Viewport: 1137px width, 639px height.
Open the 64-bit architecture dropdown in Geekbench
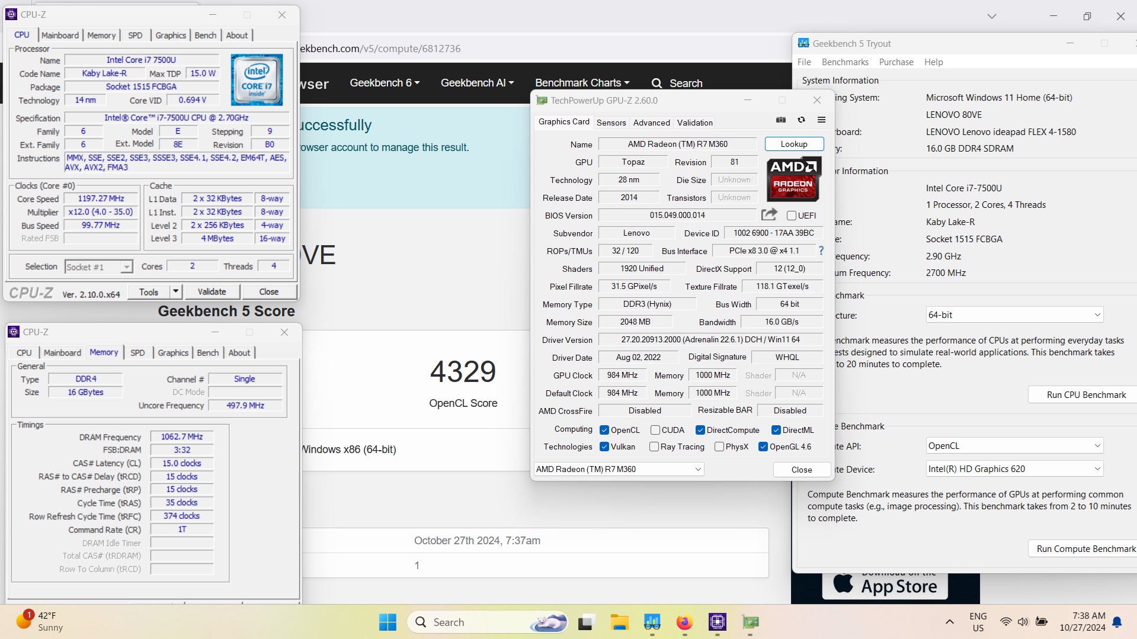(1014, 315)
